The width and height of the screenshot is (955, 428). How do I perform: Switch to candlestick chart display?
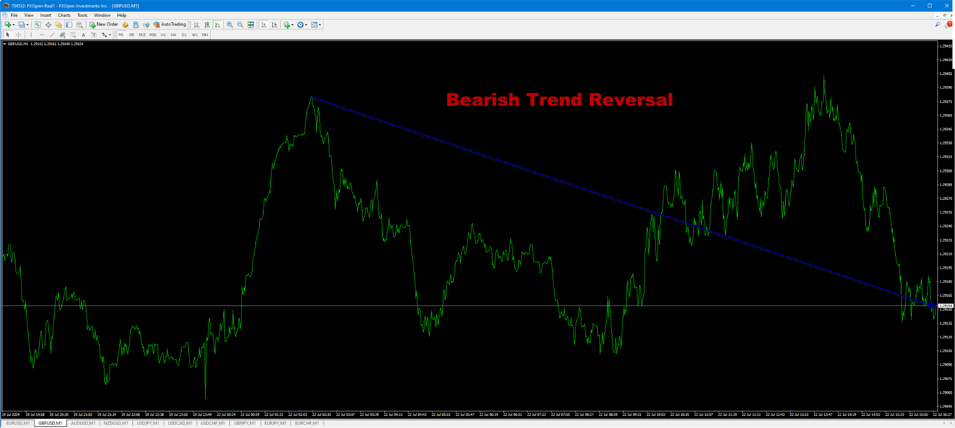click(x=207, y=25)
